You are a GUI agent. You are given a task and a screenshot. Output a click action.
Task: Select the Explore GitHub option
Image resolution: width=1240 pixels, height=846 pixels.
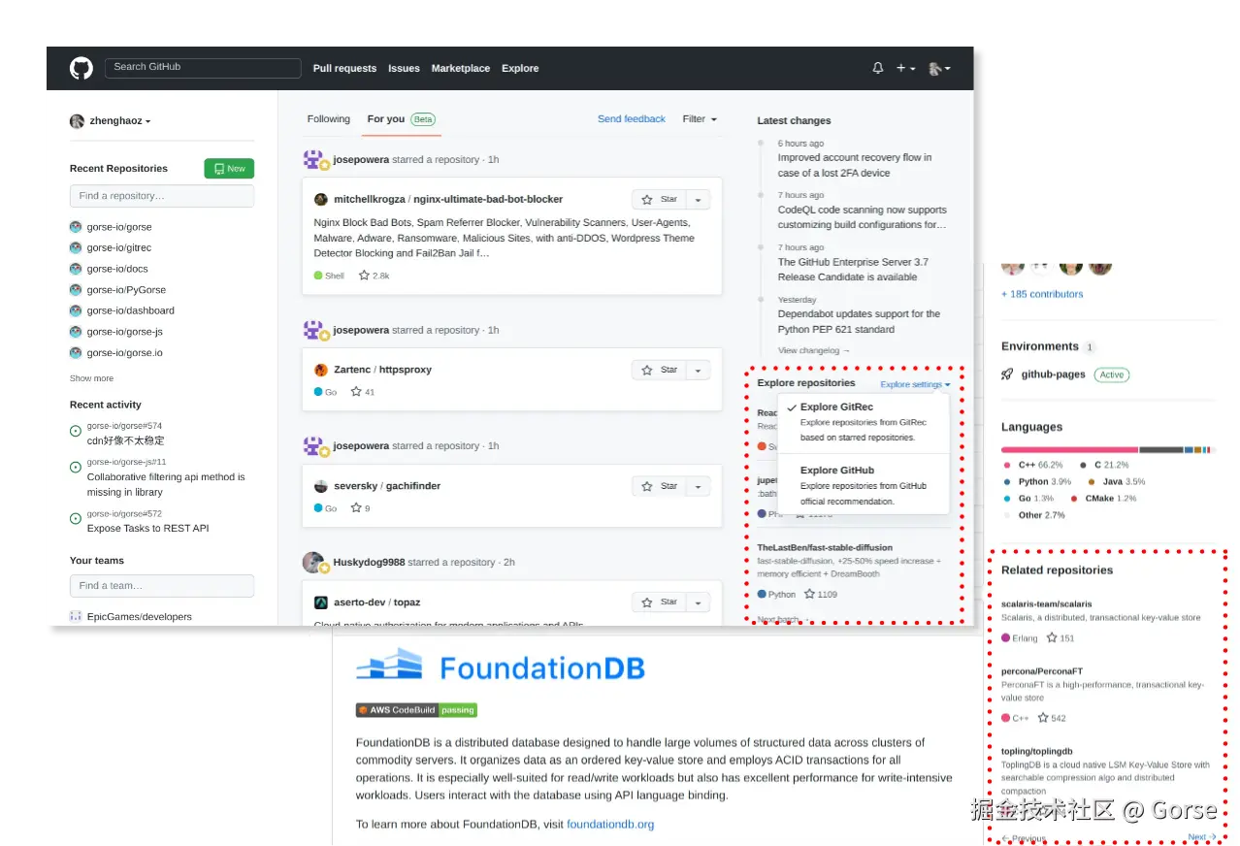pos(864,485)
